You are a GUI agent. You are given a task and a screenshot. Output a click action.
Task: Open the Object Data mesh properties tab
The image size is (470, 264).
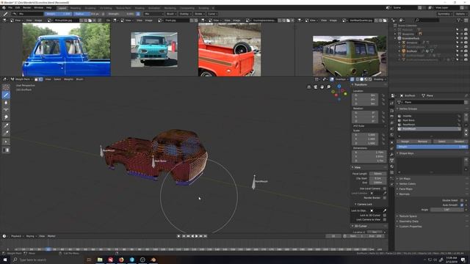click(x=391, y=161)
